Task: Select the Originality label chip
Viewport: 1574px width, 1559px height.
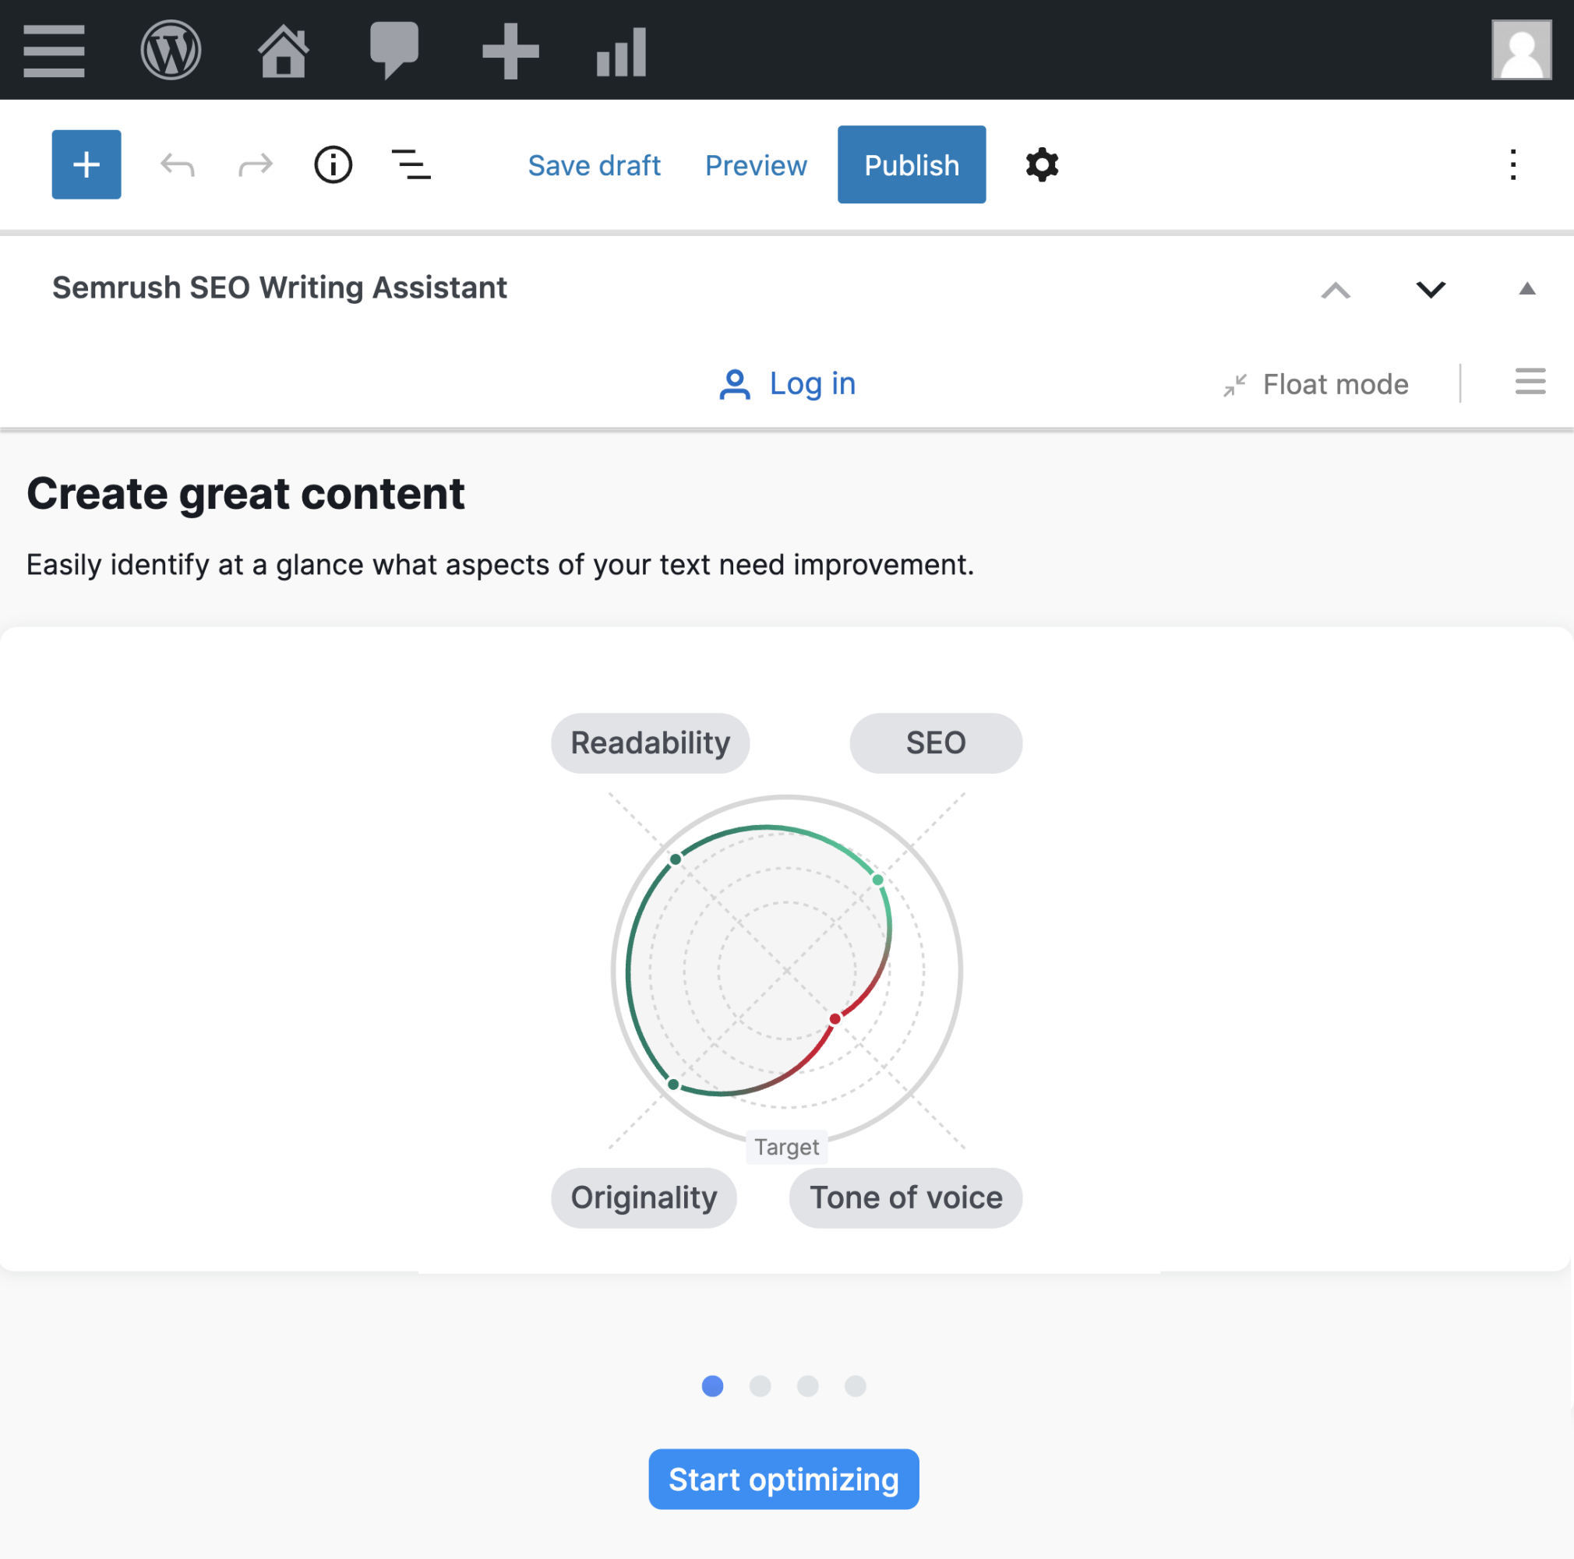Action: 644,1197
